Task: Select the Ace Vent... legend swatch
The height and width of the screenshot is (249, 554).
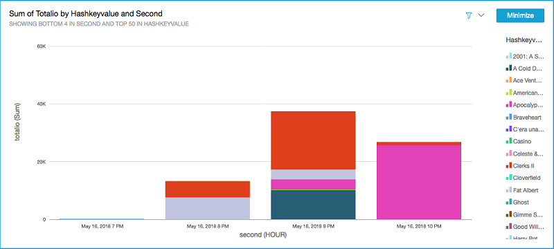Action: coord(509,80)
